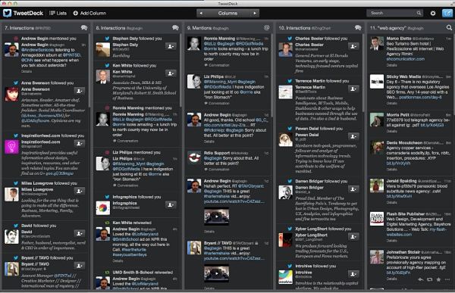455x293 pixels.
Task: Open settings gear icon
Action: click(x=433, y=13)
